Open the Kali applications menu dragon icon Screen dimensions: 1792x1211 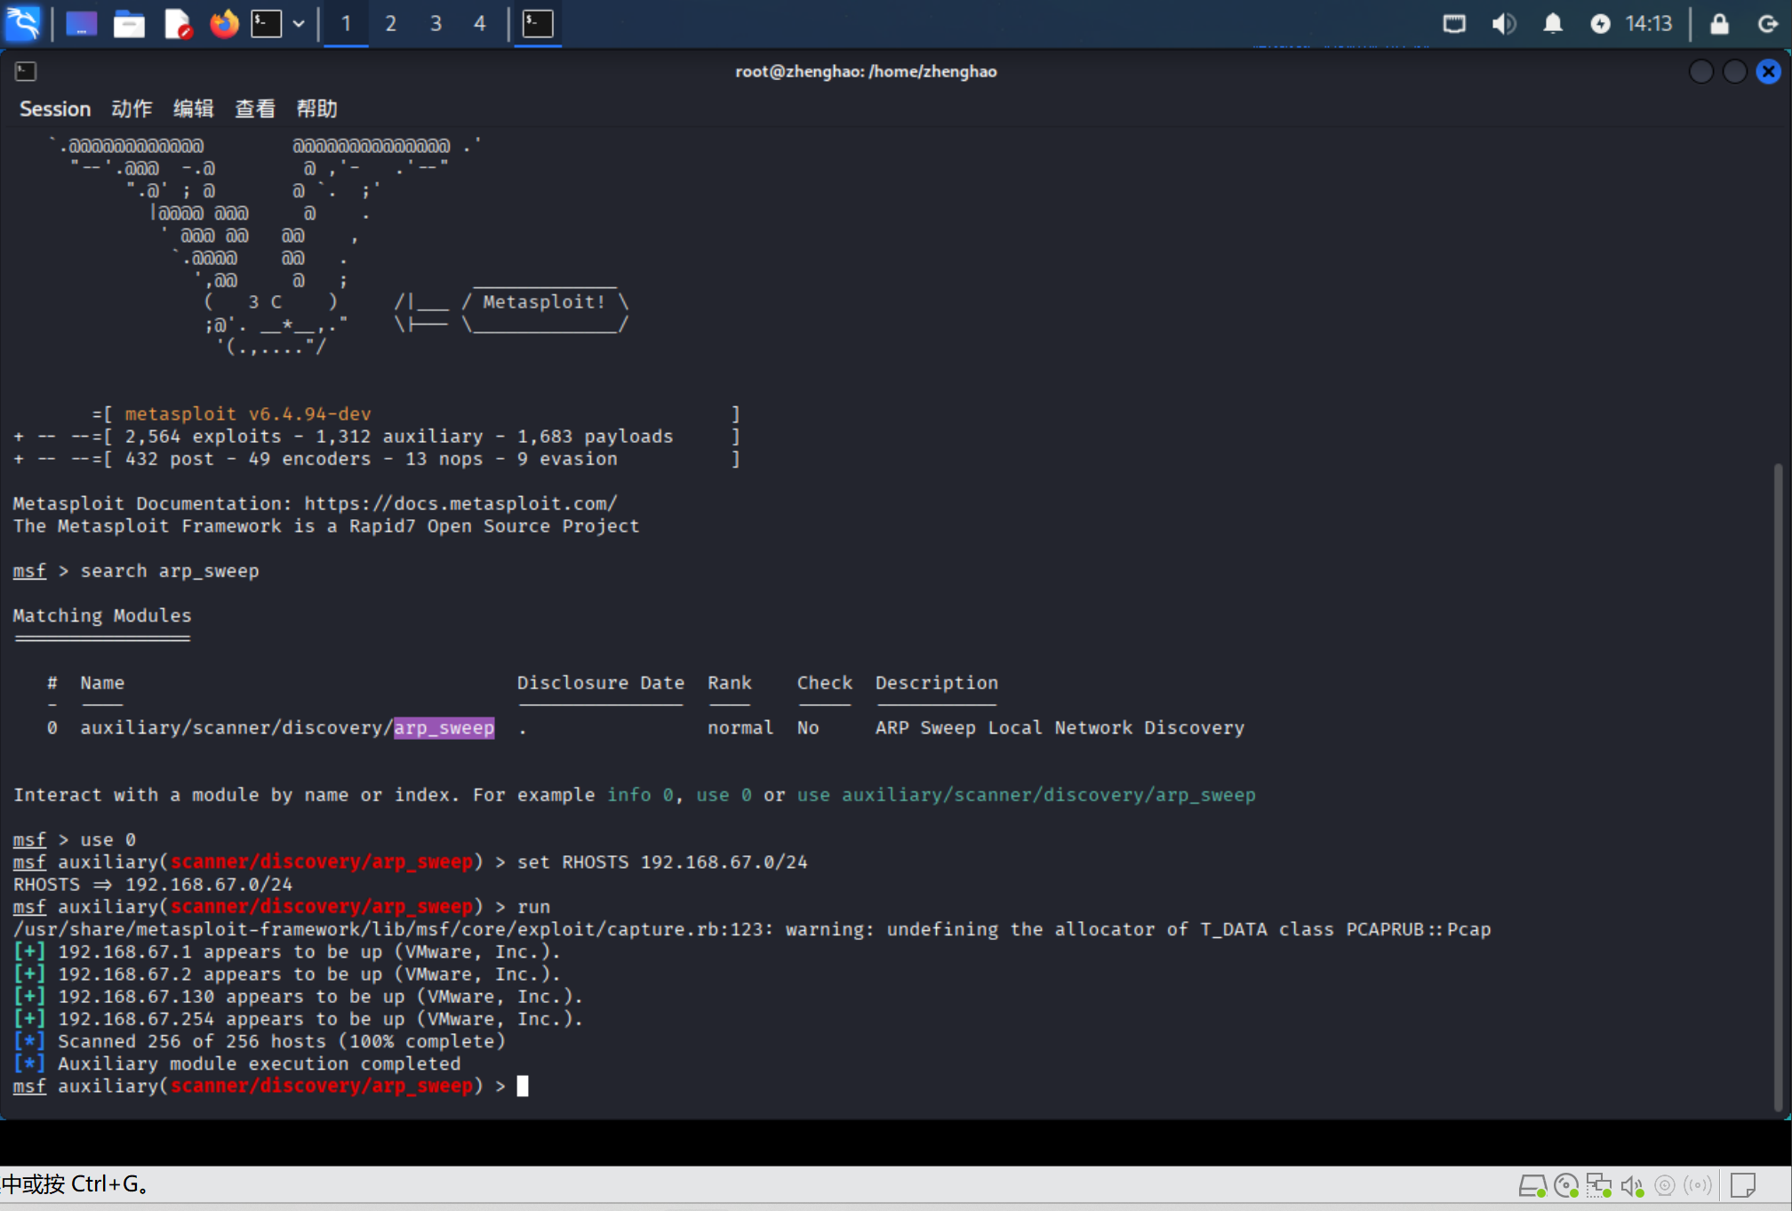point(23,23)
